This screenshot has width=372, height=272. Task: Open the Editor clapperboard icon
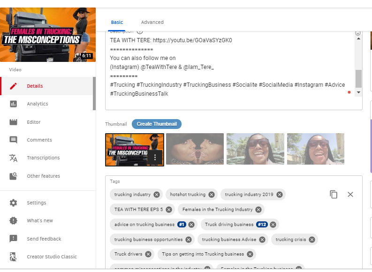pyautogui.click(x=14, y=122)
